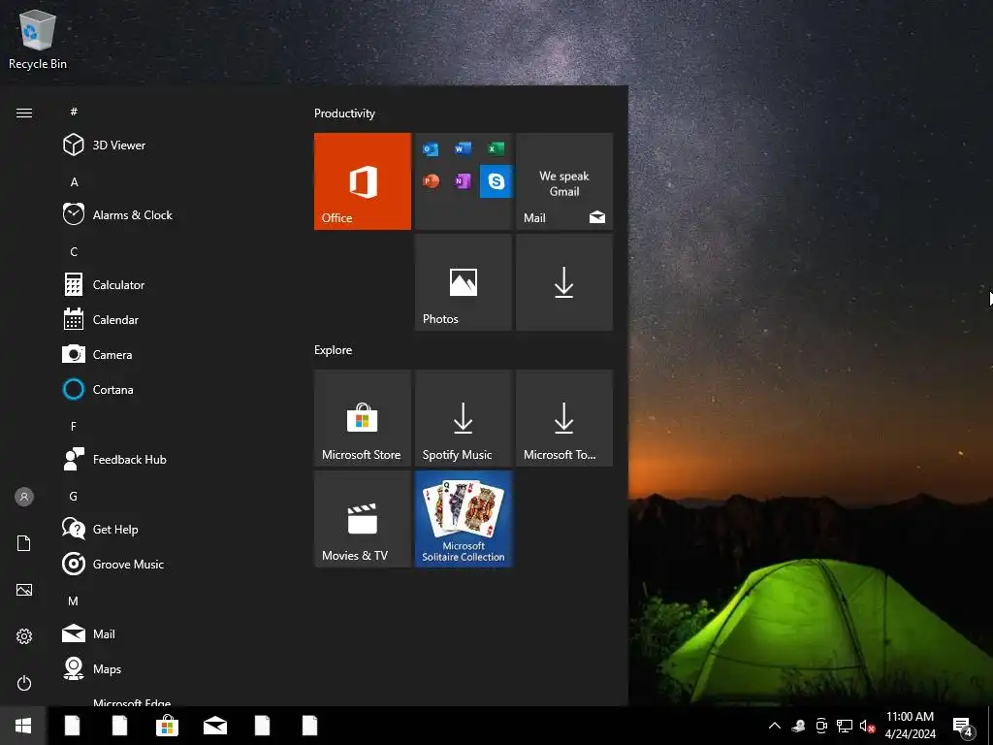This screenshot has width=993, height=745.
Task: Expand the Start menu hamburger button
Action: 24,113
